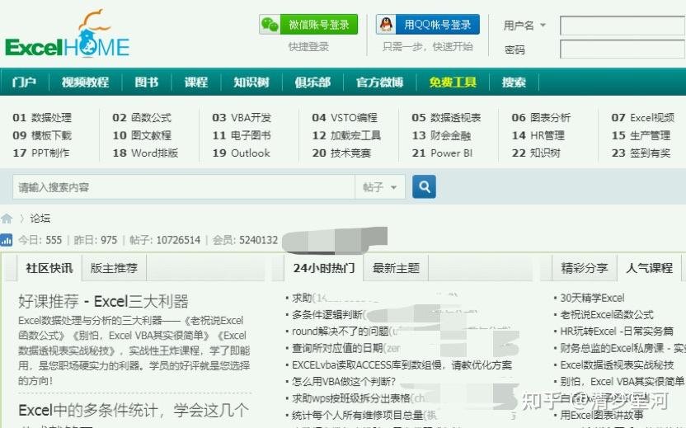Click the 论坛 breadcrumb link
The height and width of the screenshot is (428, 686).
coord(40,218)
